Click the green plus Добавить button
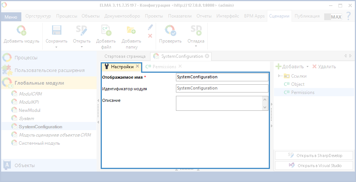Image resolution: width=356 pixels, height=182 pixels. tap(289, 67)
